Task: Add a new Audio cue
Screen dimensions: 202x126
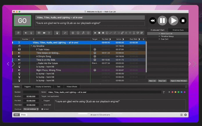Action: point(26,33)
